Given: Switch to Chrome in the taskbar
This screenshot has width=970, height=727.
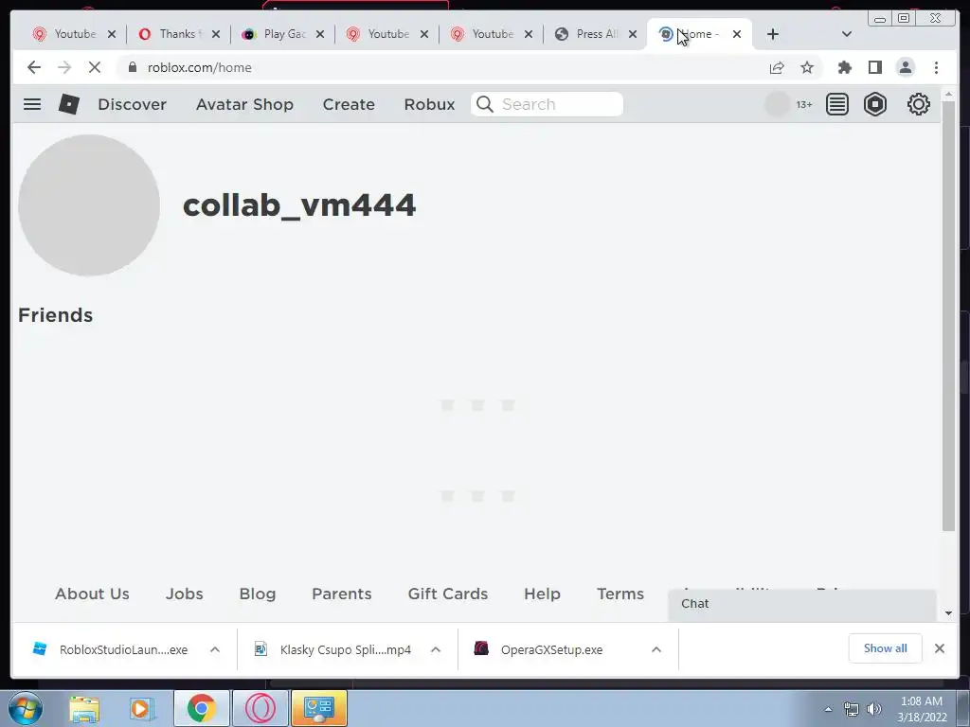Looking at the screenshot, I should [x=201, y=708].
